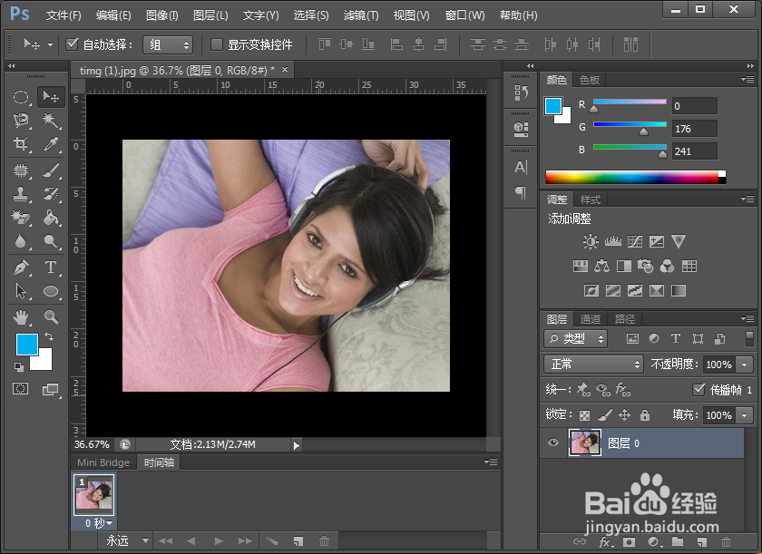Select the Lasso tool
Screen dimensions: 762x554
[x=21, y=120]
